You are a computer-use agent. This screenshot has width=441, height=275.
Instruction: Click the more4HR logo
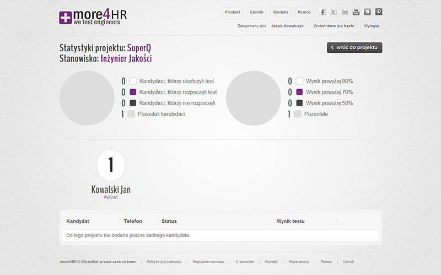(93, 17)
